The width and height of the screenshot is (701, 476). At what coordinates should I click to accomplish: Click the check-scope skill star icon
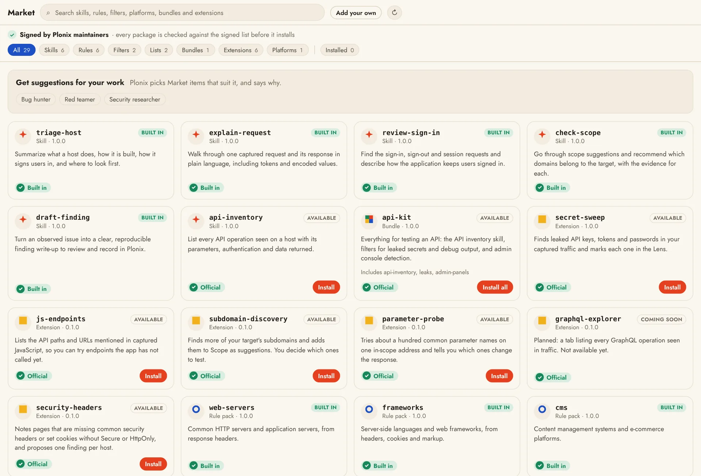pyautogui.click(x=542, y=135)
